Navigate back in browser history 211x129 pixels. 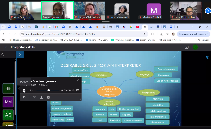point(4,34)
